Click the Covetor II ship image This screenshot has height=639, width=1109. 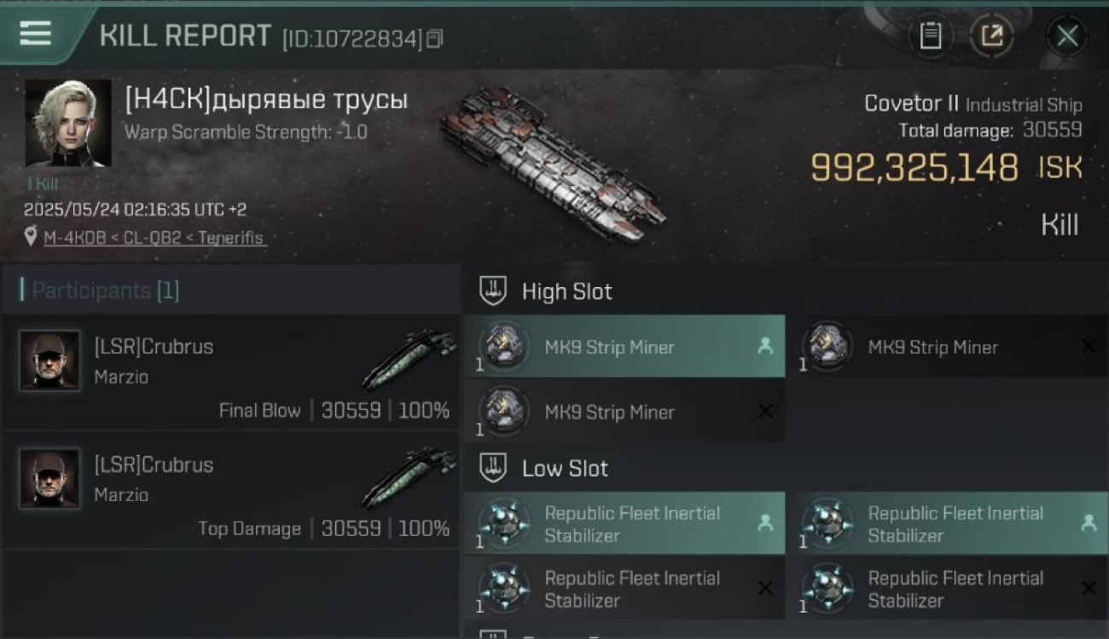[x=553, y=164]
